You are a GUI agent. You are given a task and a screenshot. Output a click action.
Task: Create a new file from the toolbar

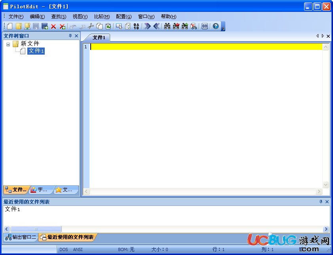coord(10,26)
